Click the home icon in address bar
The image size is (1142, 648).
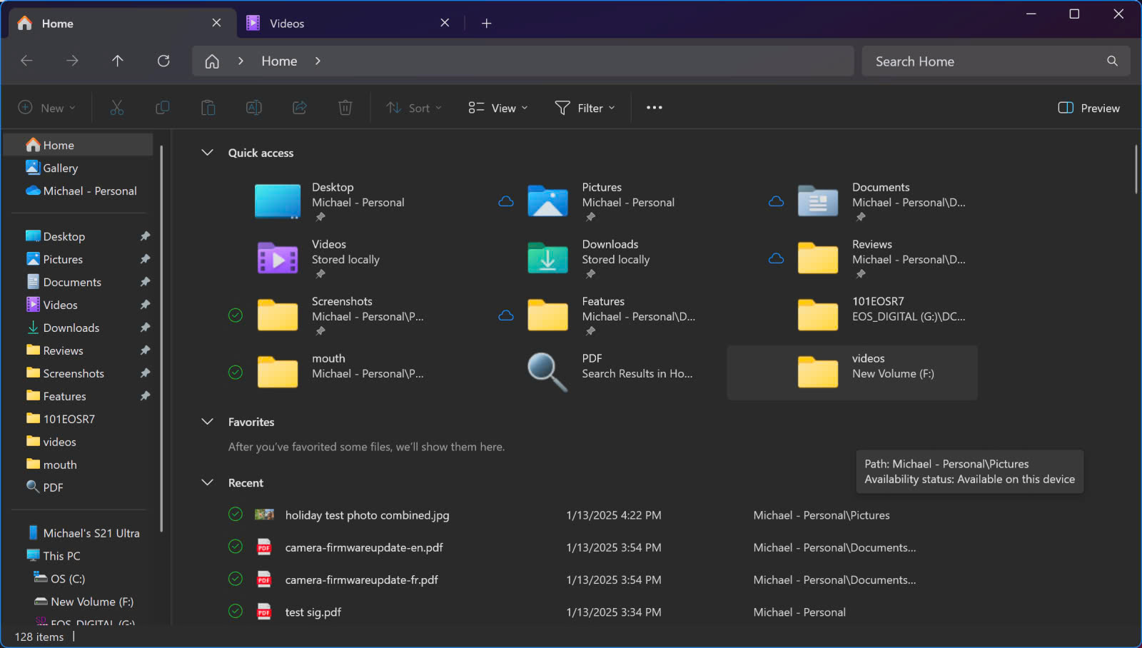click(212, 61)
